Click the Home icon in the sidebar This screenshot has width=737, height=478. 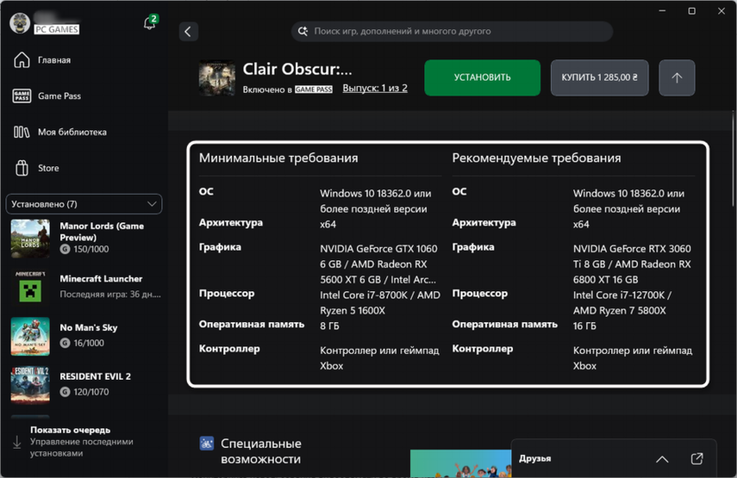(22, 60)
